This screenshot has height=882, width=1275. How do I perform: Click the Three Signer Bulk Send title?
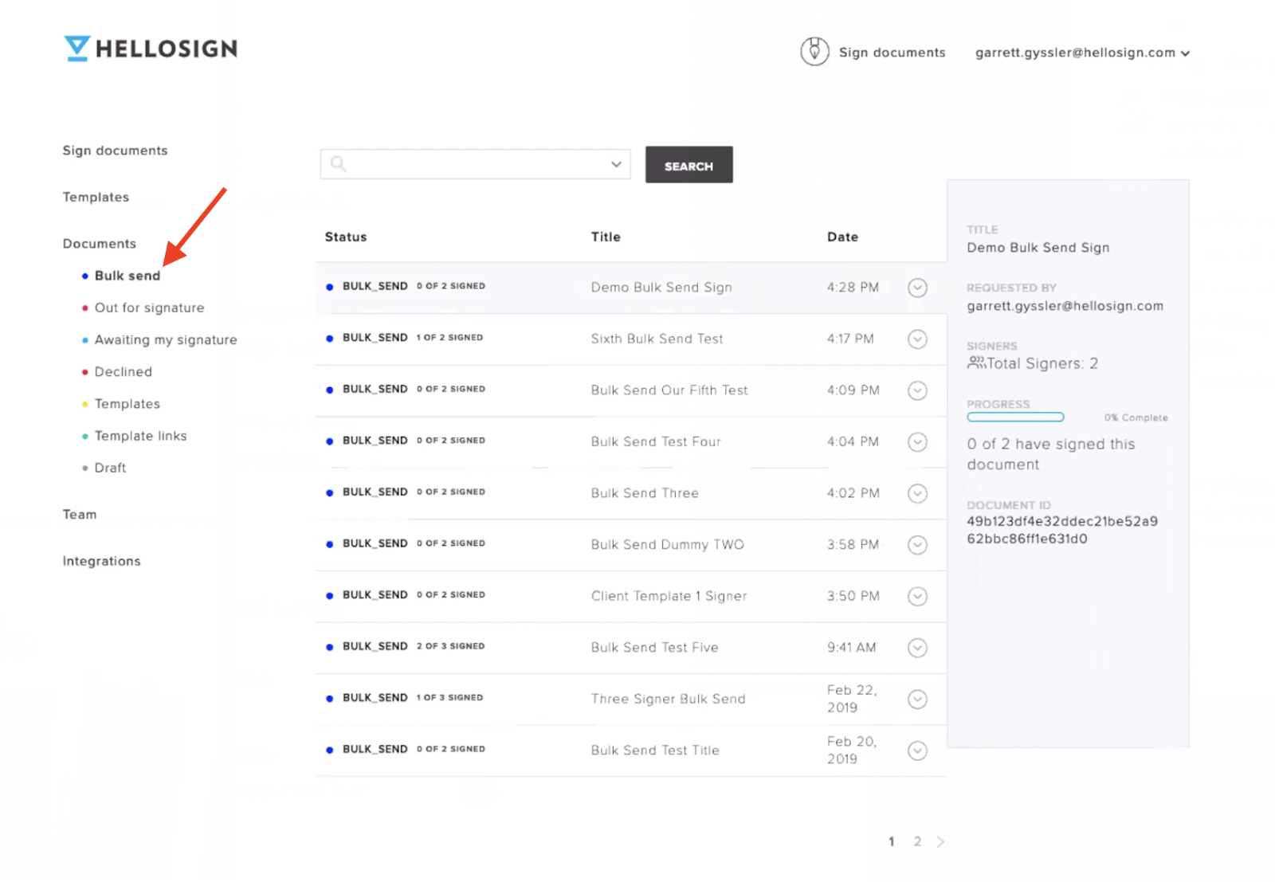668,699
